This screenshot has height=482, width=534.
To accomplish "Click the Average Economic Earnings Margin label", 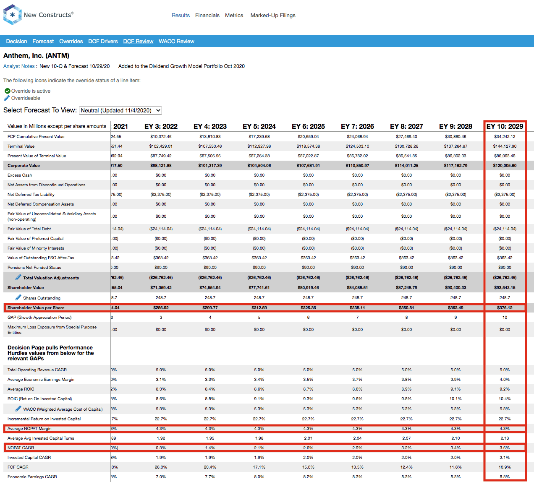I will [x=41, y=380].
